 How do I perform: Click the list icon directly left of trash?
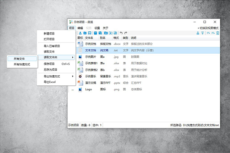coord(213,33)
